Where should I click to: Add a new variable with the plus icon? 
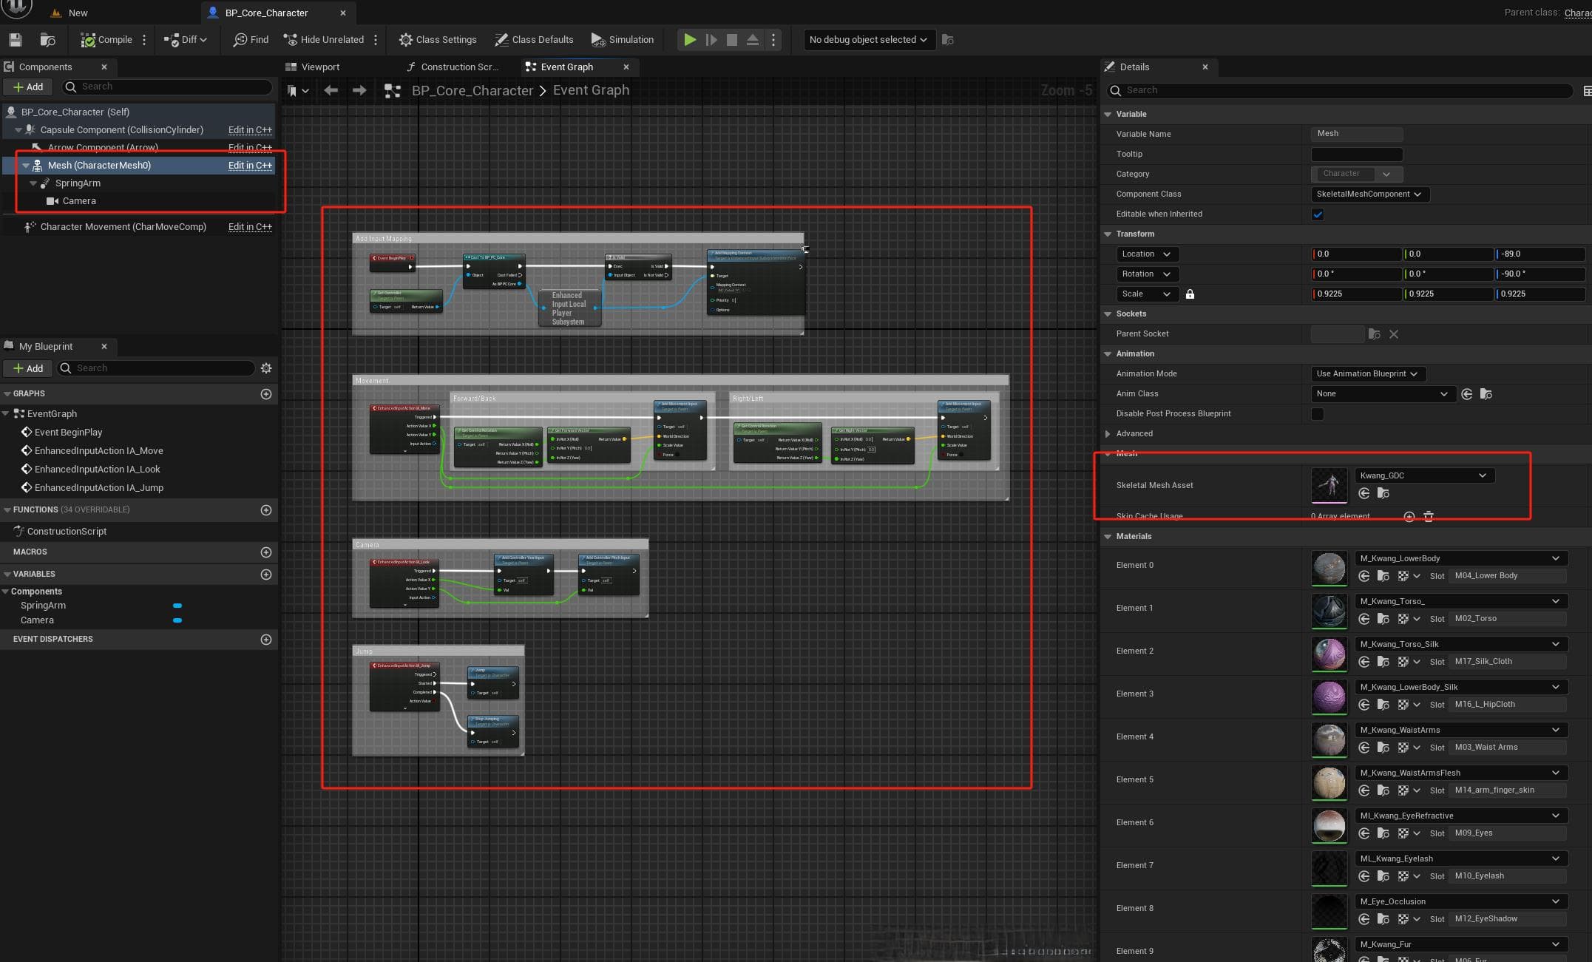pyautogui.click(x=266, y=575)
